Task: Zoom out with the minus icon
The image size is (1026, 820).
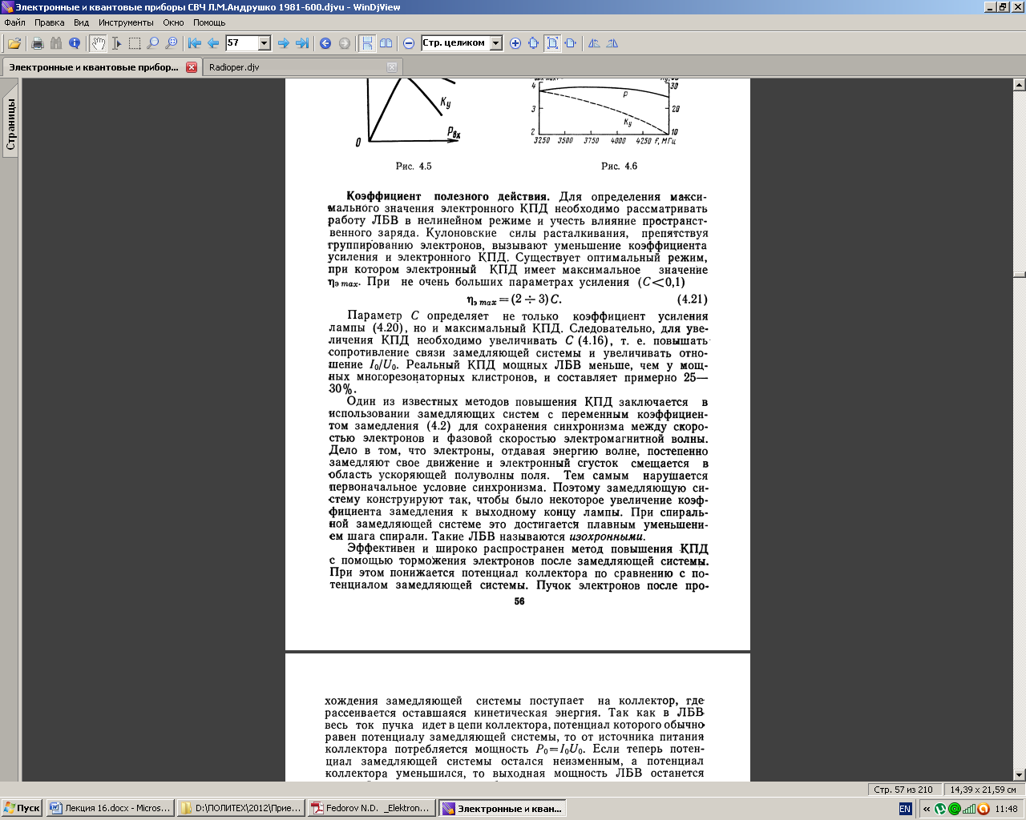Action: (409, 43)
